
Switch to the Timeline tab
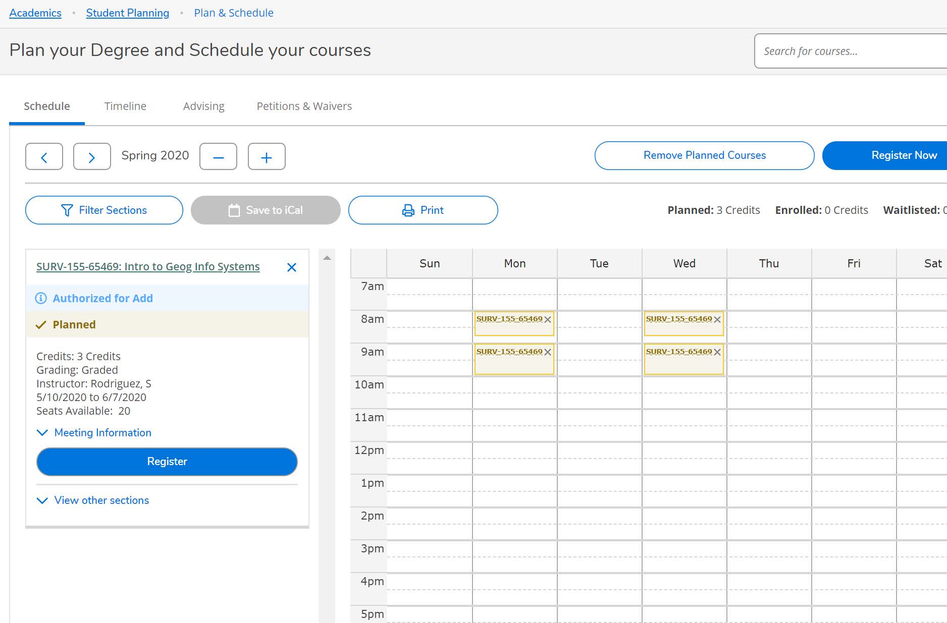pos(125,106)
